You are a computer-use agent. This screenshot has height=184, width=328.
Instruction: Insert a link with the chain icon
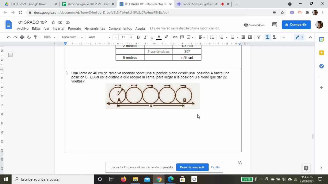175,37
